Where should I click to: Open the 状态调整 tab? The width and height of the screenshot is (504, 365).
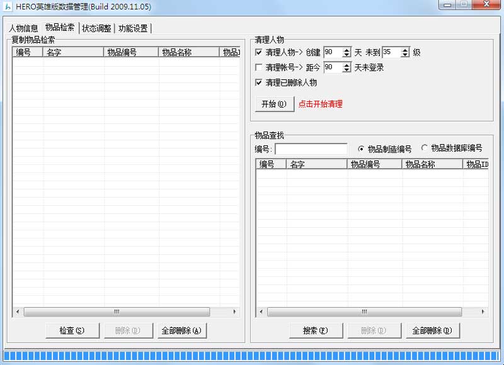pos(96,28)
